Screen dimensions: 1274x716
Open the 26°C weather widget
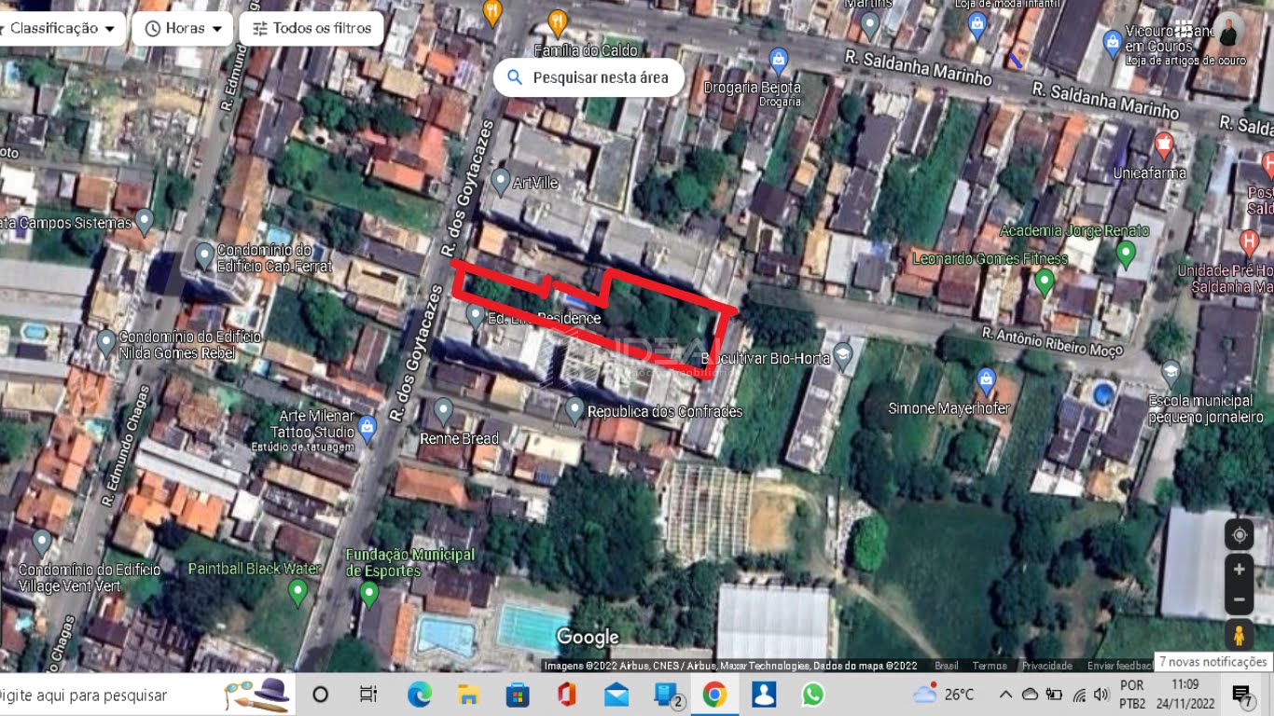943,695
